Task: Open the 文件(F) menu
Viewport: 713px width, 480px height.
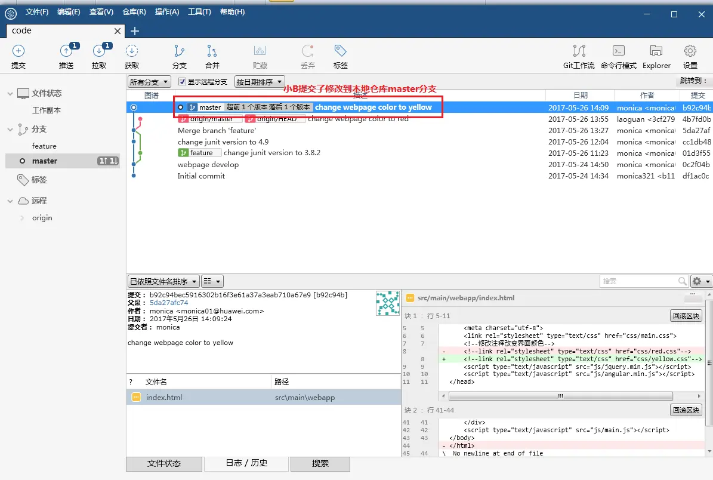Action: click(37, 12)
